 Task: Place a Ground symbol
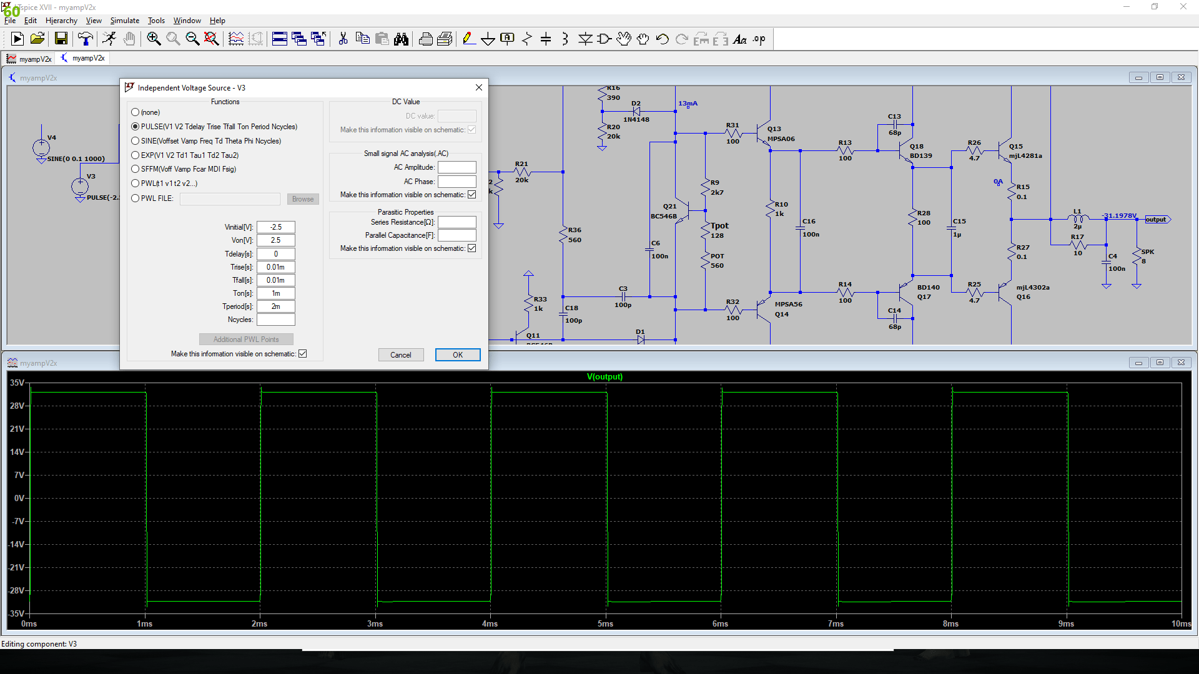488,39
